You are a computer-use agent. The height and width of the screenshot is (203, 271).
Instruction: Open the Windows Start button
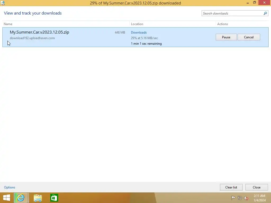[x=7, y=198]
